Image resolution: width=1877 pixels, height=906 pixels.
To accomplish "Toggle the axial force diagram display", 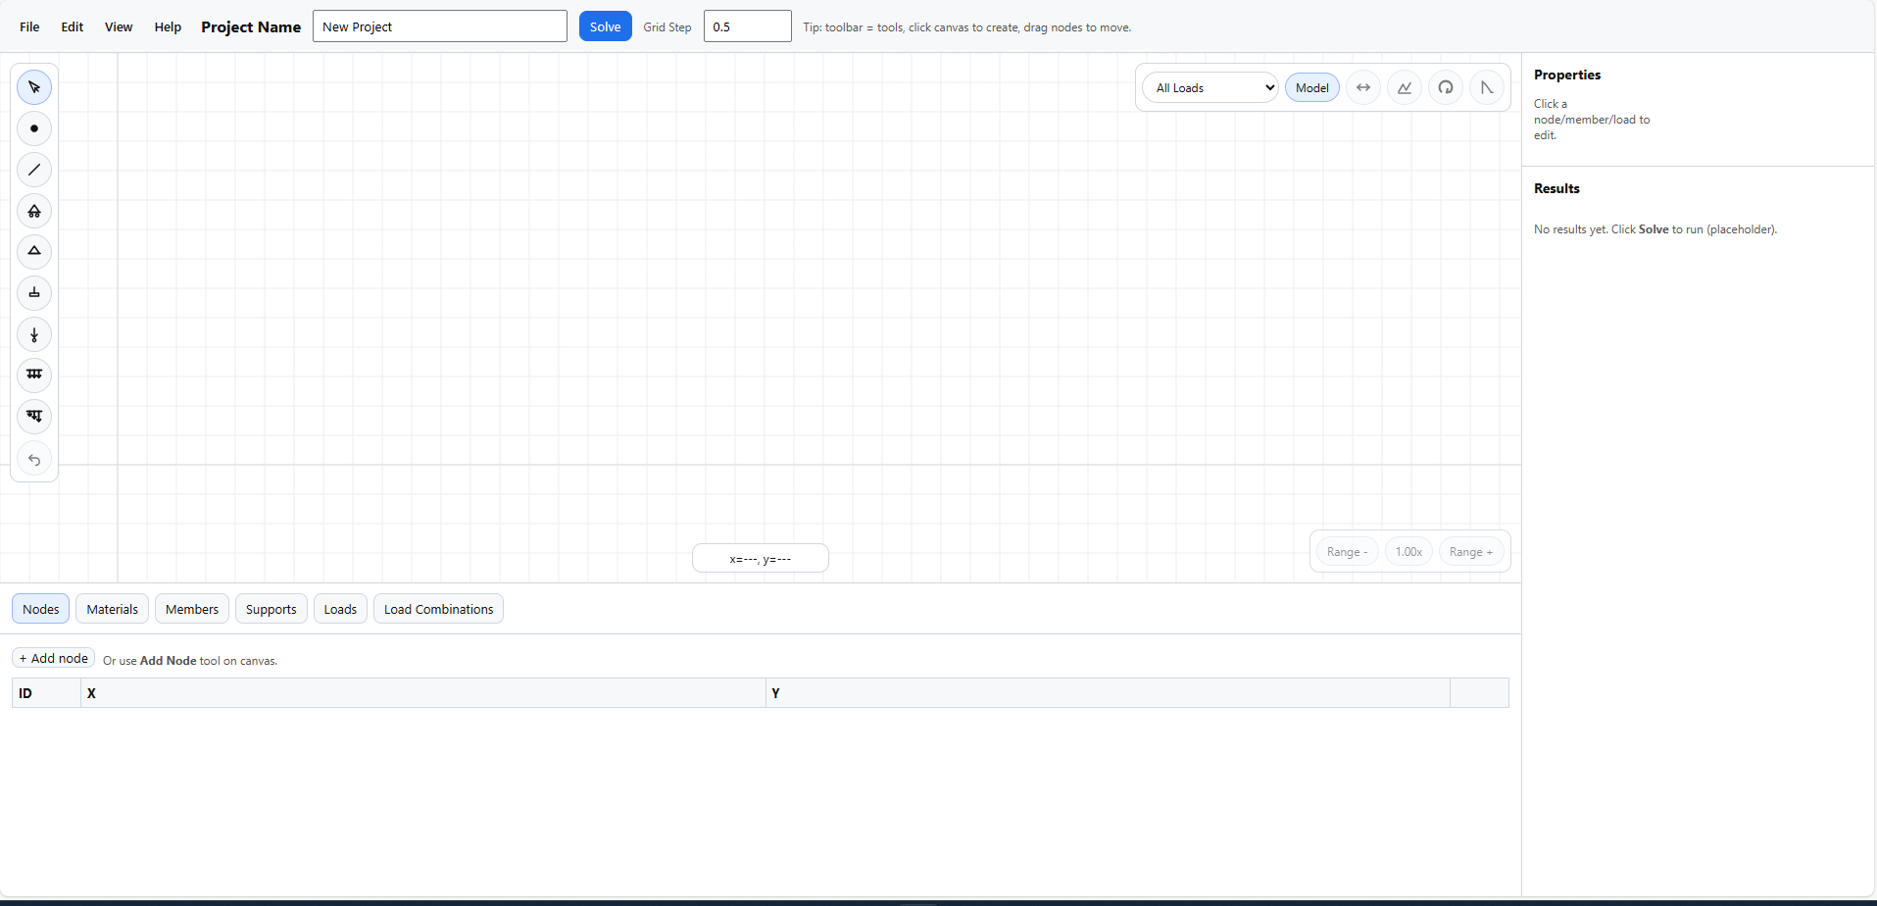I will 1363,87.
